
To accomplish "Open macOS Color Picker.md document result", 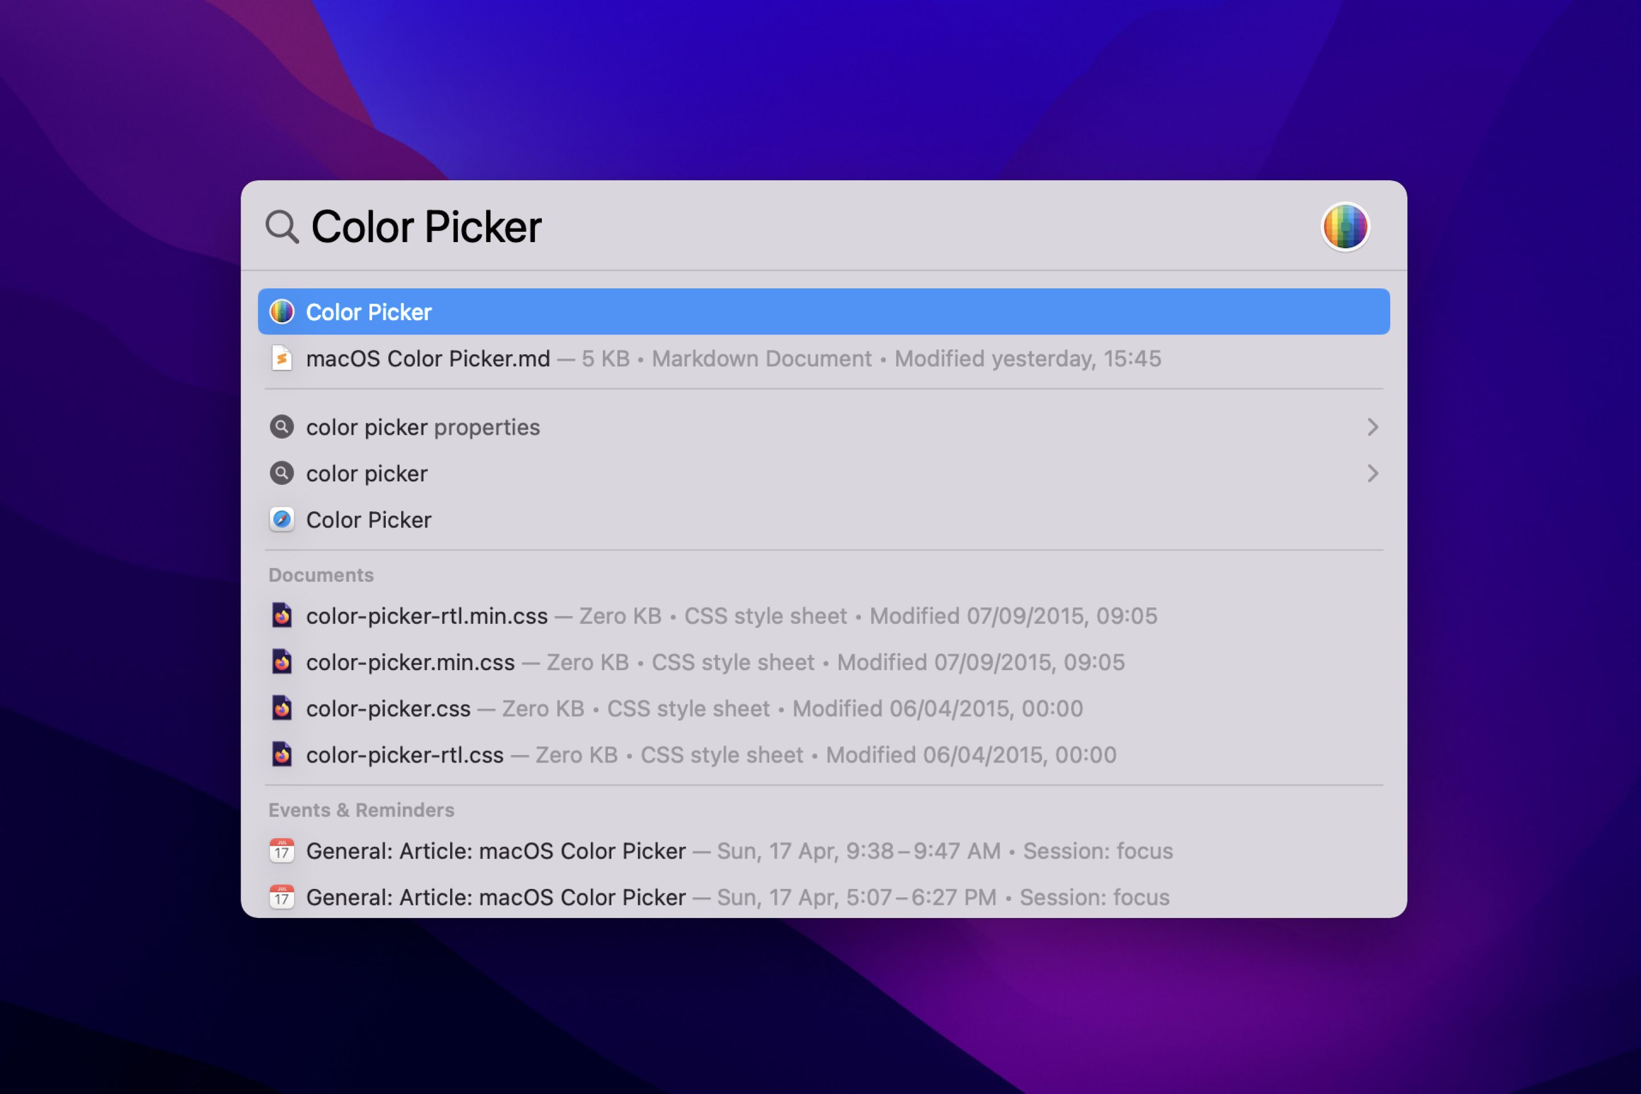I will [823, 358].
